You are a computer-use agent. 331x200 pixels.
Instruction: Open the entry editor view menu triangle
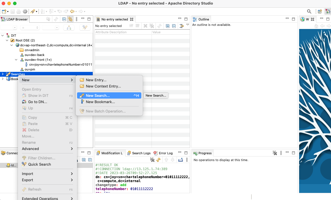coord(188,25)
